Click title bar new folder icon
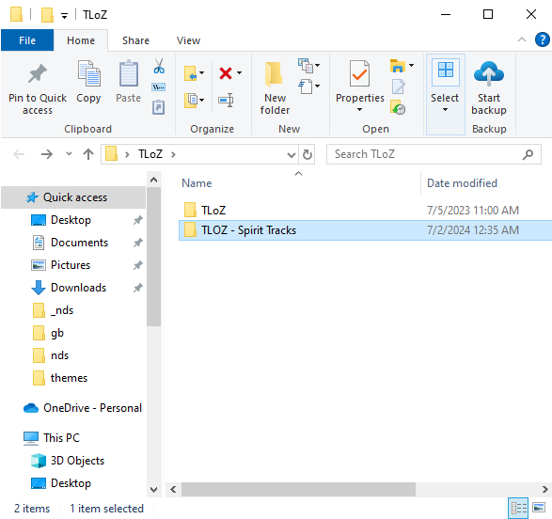 click(x=47, y=15)
